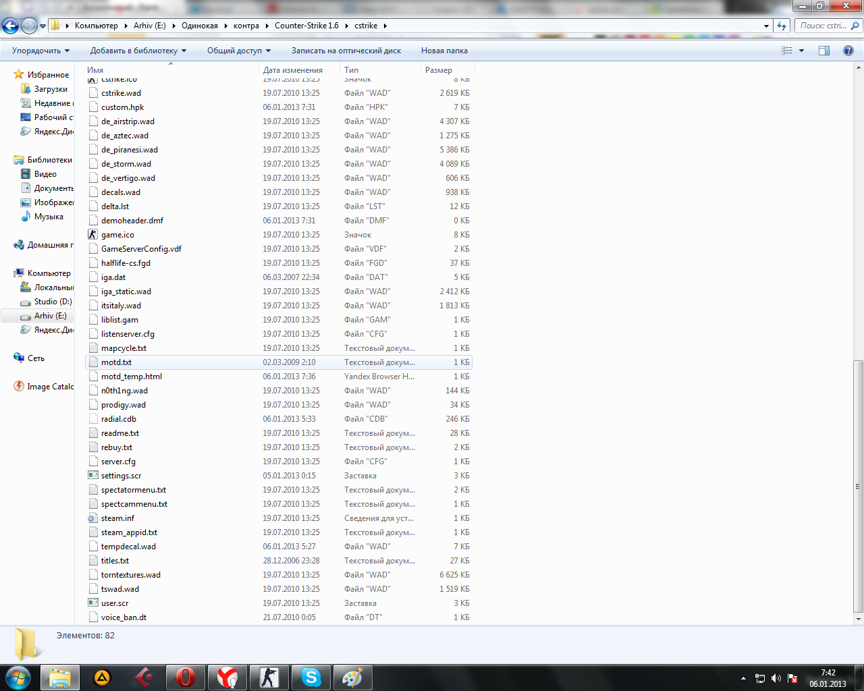The image size is (864, 691).
Task: Refresh the cstrike folder view
Action: coord(782,26)
